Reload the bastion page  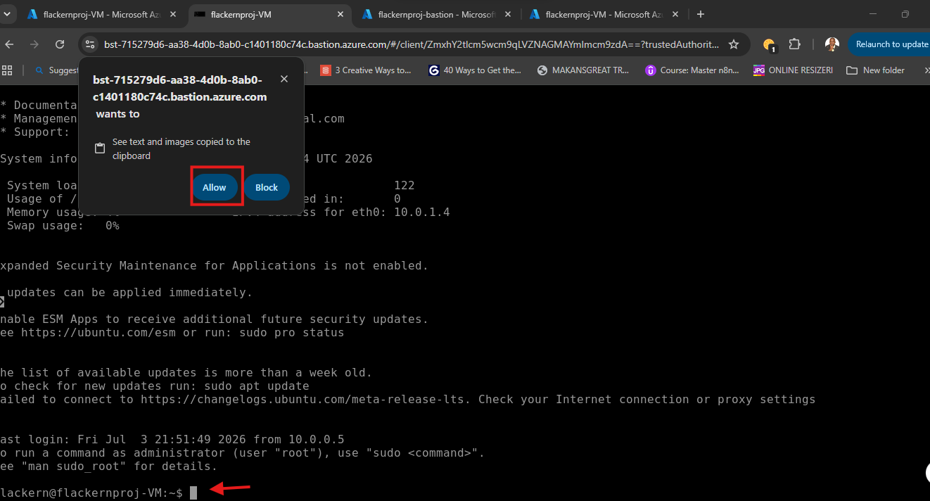tap(60, 44)
